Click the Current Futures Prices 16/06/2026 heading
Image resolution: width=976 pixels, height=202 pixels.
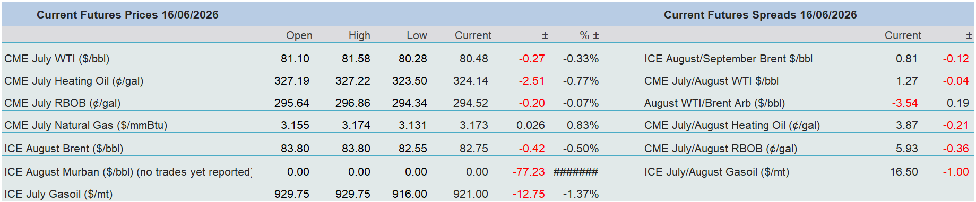[x=127, y=15]
